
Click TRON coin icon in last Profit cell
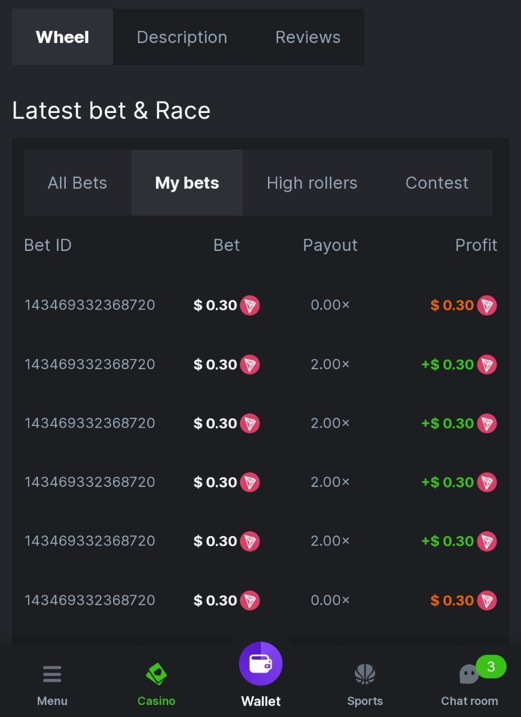[487, 600]
